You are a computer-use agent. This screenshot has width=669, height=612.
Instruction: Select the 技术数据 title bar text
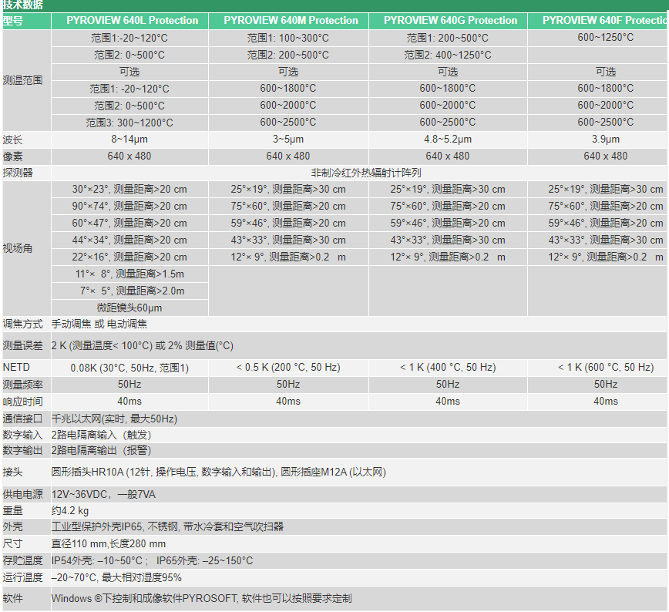pyautogui.click(x=22, y=5)
